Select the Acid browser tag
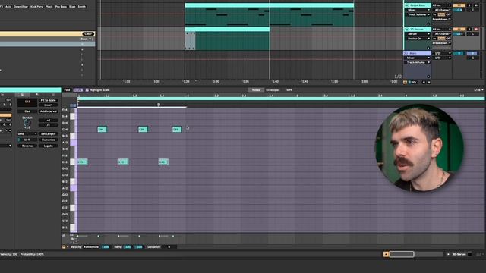This screenshot has height=273, width=486. [8, 7]
